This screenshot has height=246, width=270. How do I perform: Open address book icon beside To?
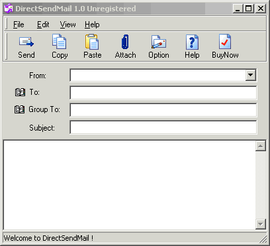[x=20, y=92]
